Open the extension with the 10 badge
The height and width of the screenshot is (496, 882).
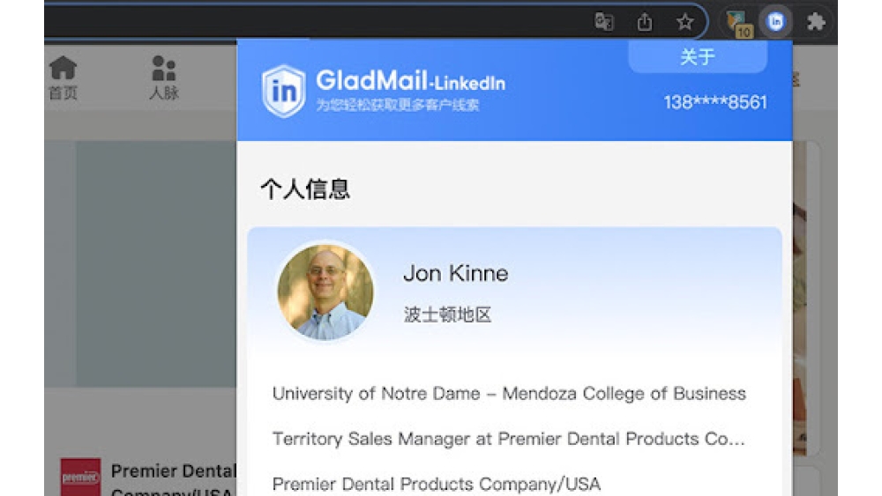(x=739, y=24)
